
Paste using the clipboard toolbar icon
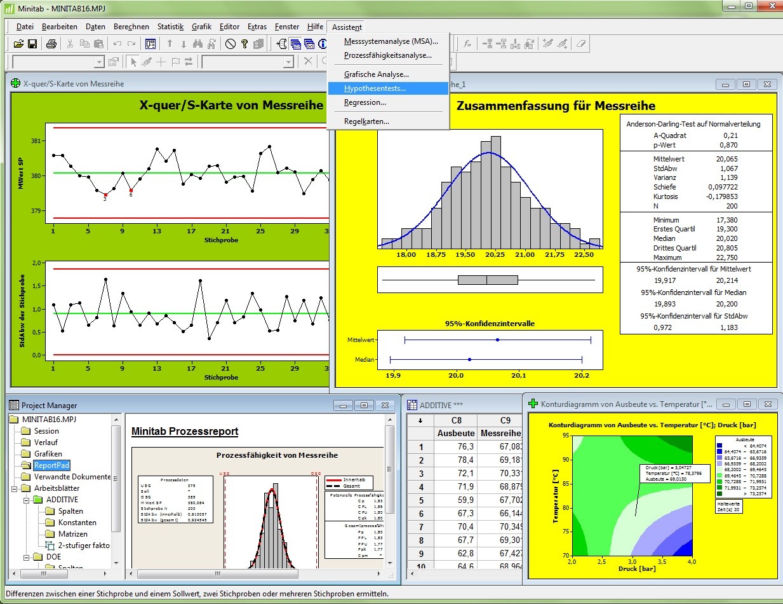98,44
